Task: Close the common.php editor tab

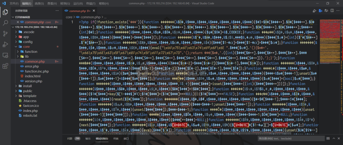Action: click(x=94, y=11)
